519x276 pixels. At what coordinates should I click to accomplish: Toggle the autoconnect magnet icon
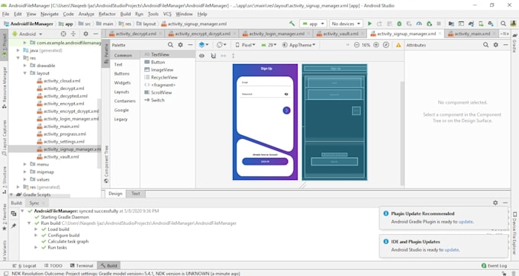[214, 56]
